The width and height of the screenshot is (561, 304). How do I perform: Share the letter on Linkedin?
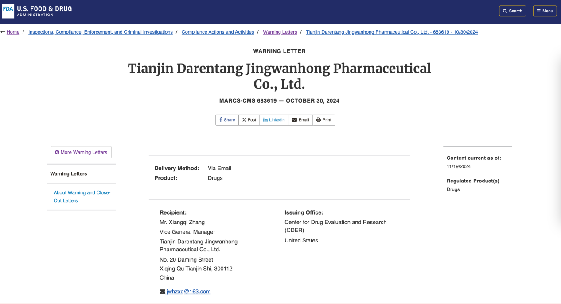click(x=274, y=120)
